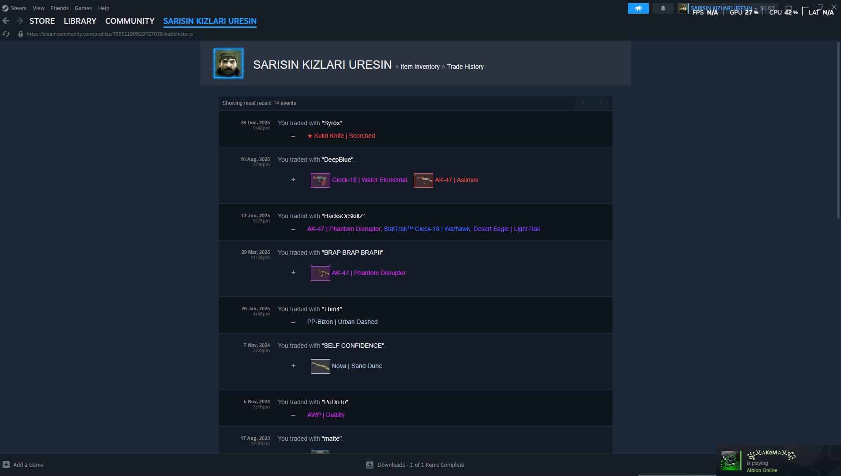Switch to the COMMUNITY tab

point(130,21)
